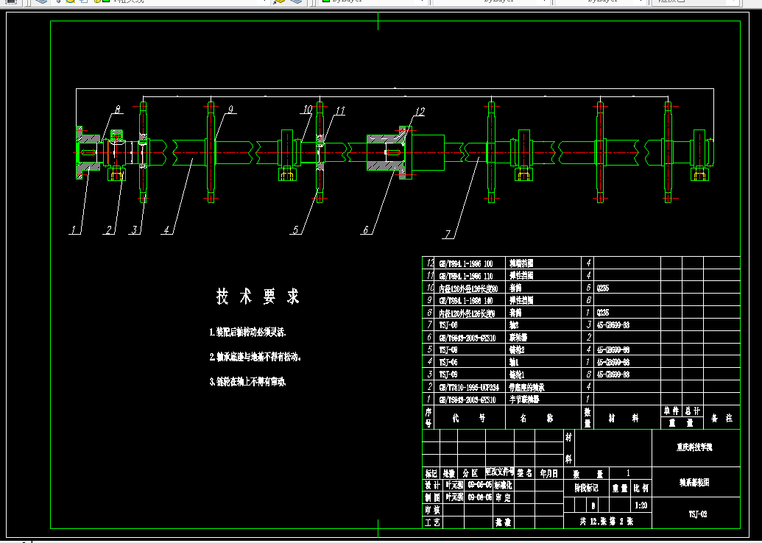This screenshot has height=543, width=762.
Task: Select the "轴端挡圈" name cell in row 12
Action: [x=521, y=263]
